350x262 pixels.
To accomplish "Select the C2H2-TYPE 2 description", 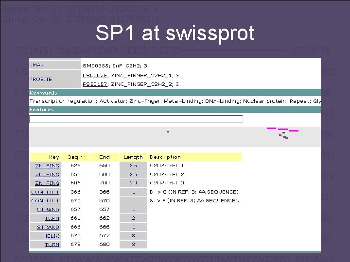I will (x=167, y=174).
